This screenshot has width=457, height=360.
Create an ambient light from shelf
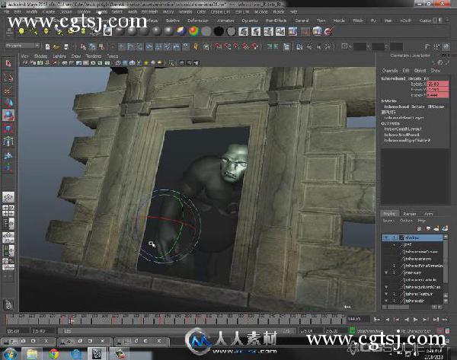pyautogui.click(x=21, y=31)
